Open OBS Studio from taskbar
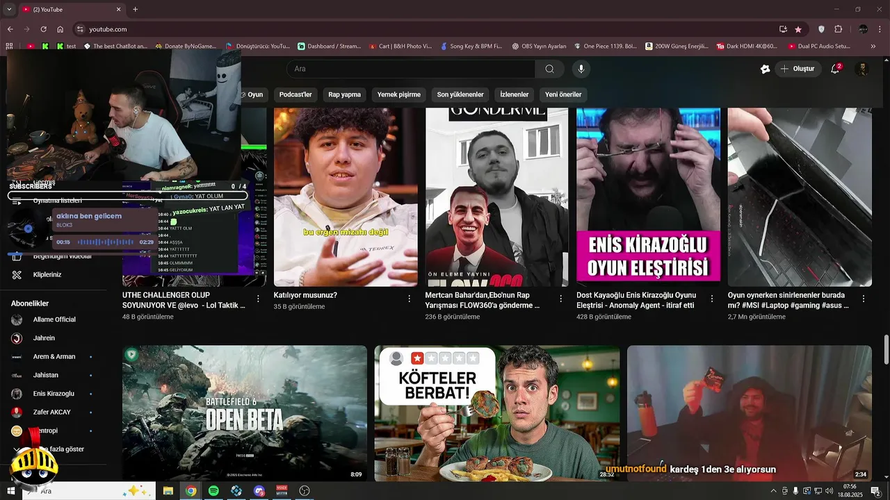The width and height of the screenshot is (890, 500). pos(304,491)
